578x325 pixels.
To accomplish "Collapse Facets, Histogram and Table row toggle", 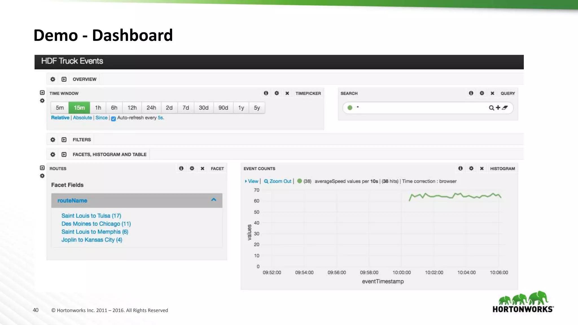I will pyautogui.click(x=64, y=154).
